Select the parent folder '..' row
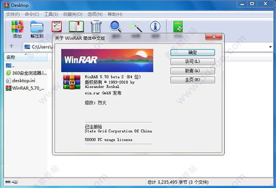Viewport: 276px width, 188px height. point(28,66)
